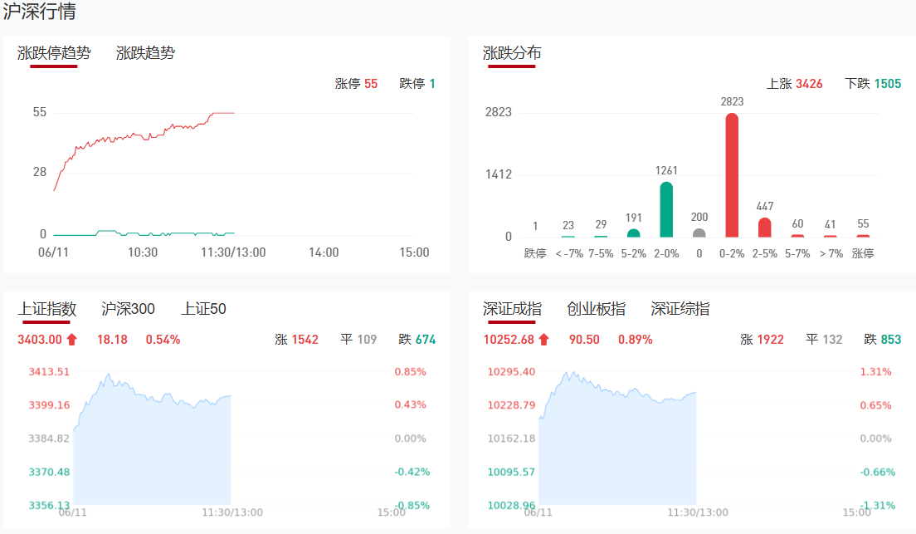Click the green 5-2% bar labeled 191

click(x=633, y=233)
